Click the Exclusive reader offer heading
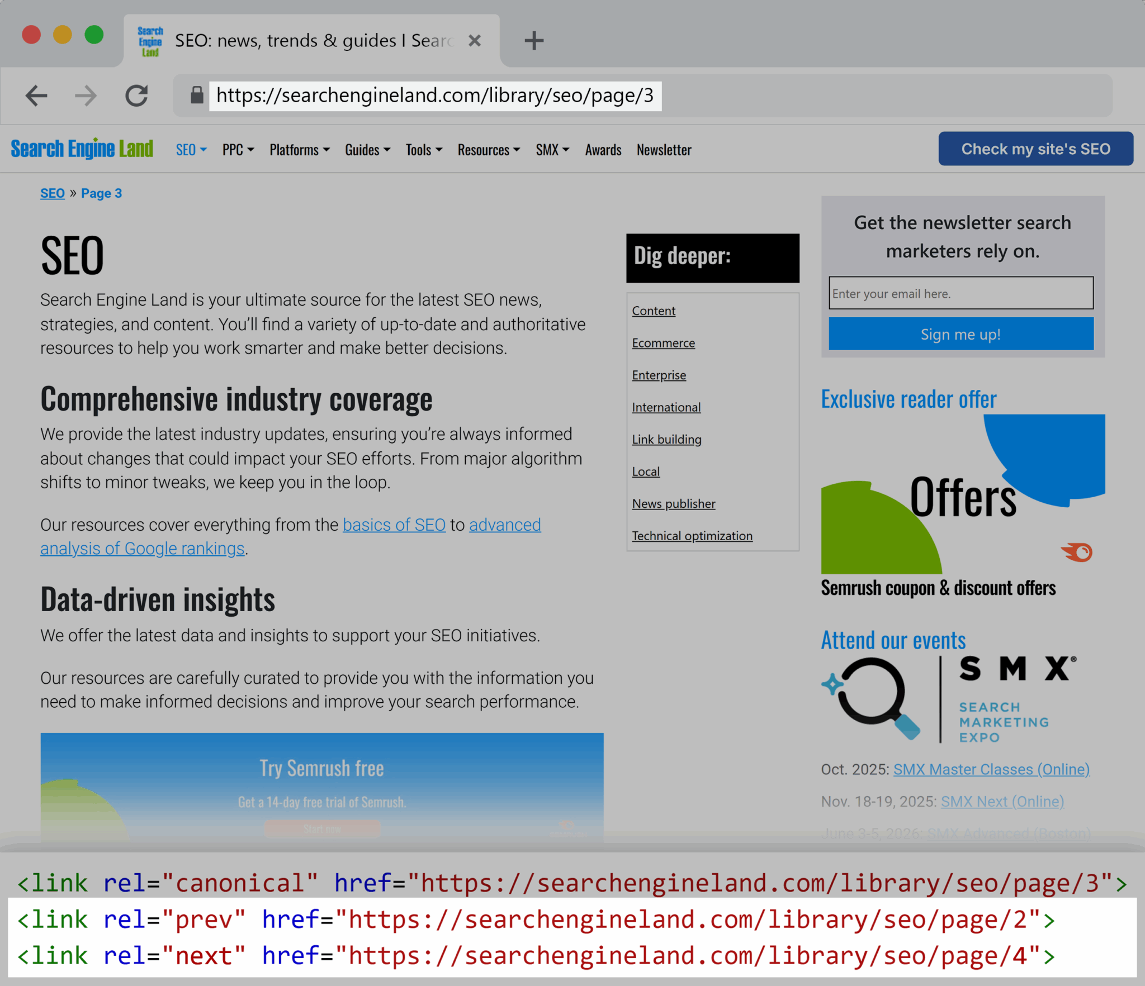Viewport: 1145px width, 986px height. click(x=909, y=399)
